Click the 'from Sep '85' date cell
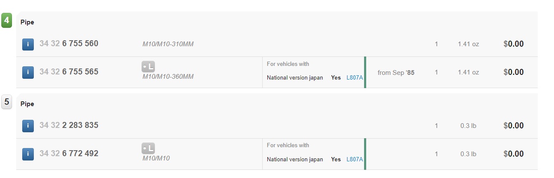The width and height of the screenshot is (554, 178). click(396, 73)
